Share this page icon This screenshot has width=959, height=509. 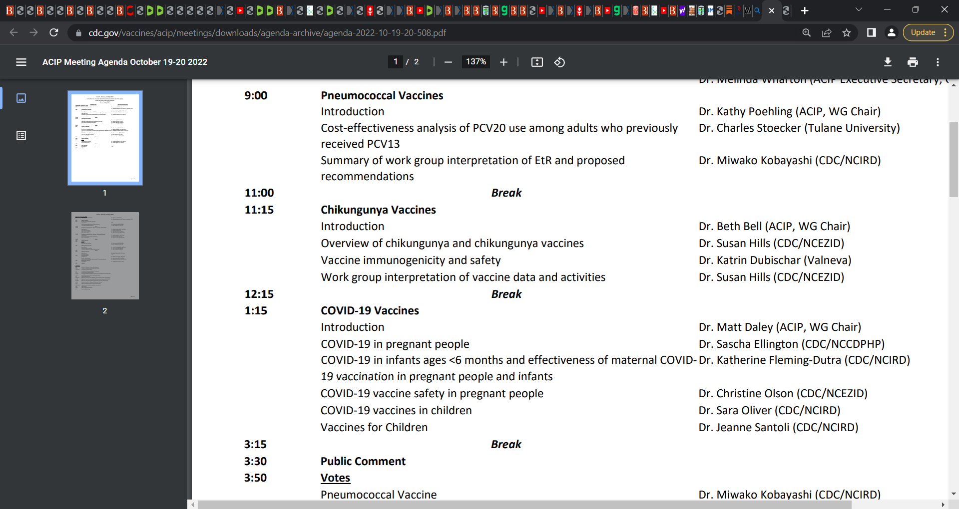click(x=827, y=32)
